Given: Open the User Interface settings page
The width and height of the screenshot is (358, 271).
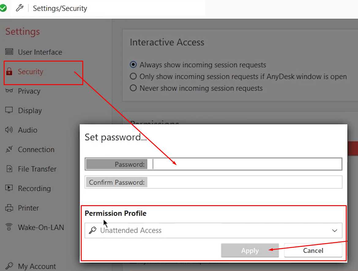Looking at the screenshot, I should 40,52.
